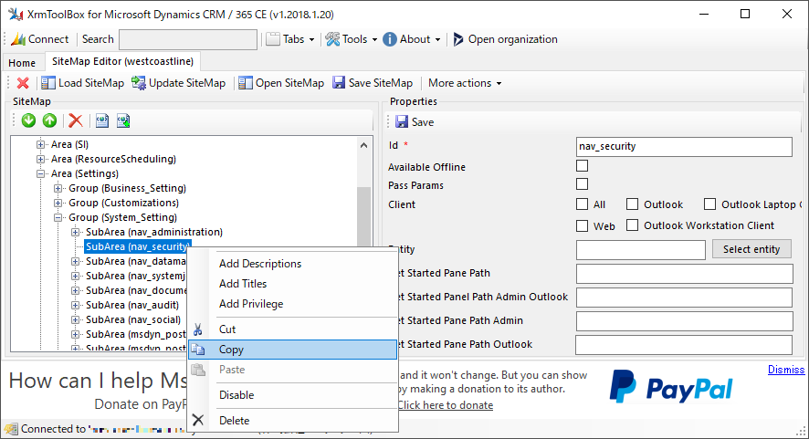Image resolution: width=809 pixels, height=439 pixels.
Task: Toggle the Available Offline checkbox
Action: click(x=582, y=165)
